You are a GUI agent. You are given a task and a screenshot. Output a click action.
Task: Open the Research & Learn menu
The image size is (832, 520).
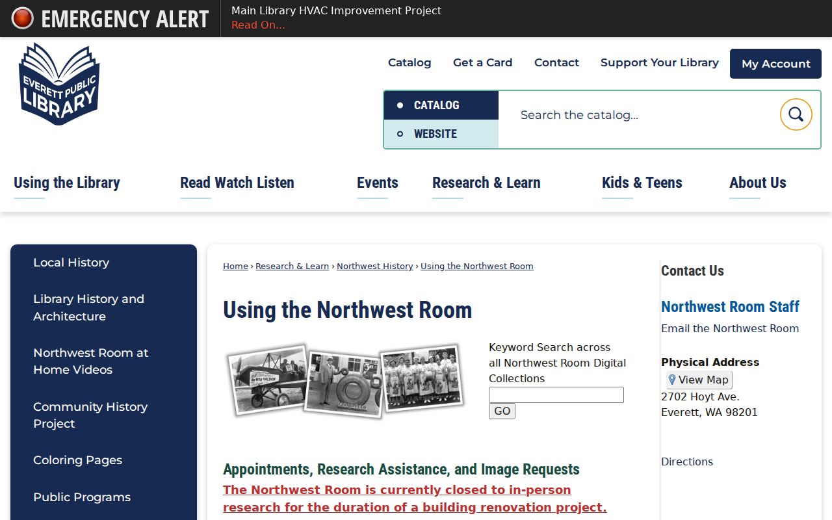(x=486, y=183)
